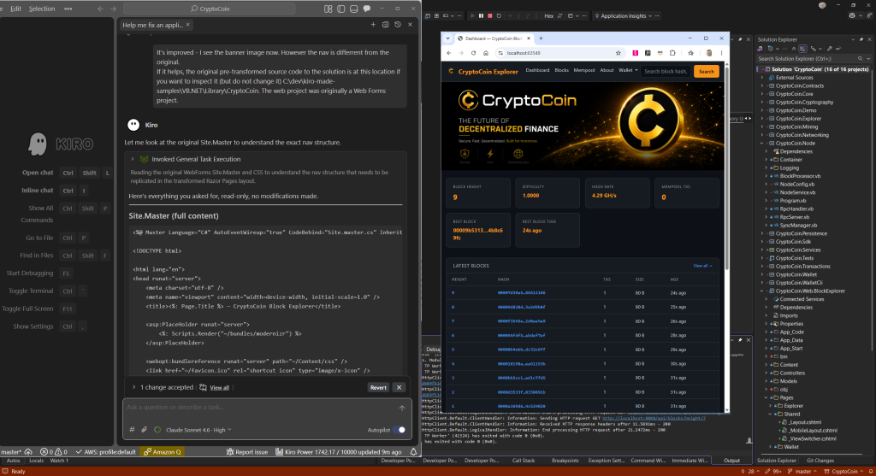This screenshot has width=876, height=476.
Task: Click View all changes link
Action: (x=219, y=388)
